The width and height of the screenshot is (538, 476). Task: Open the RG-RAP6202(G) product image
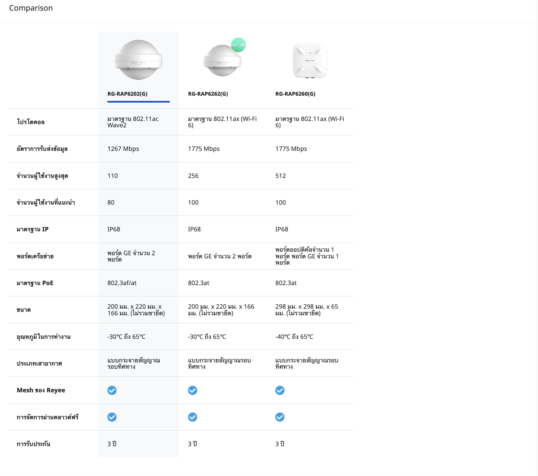point(138,60)
